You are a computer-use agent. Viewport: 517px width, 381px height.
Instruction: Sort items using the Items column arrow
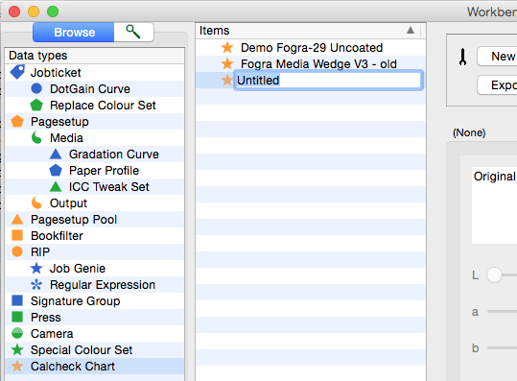[411, 31]
